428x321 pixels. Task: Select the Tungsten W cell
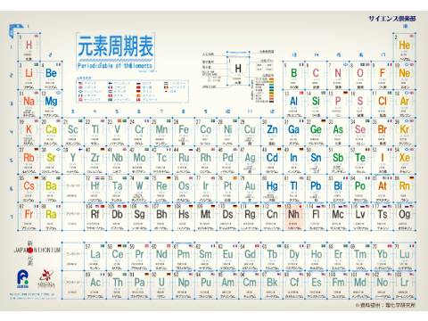pyautogui.click(x=139, y=188)
